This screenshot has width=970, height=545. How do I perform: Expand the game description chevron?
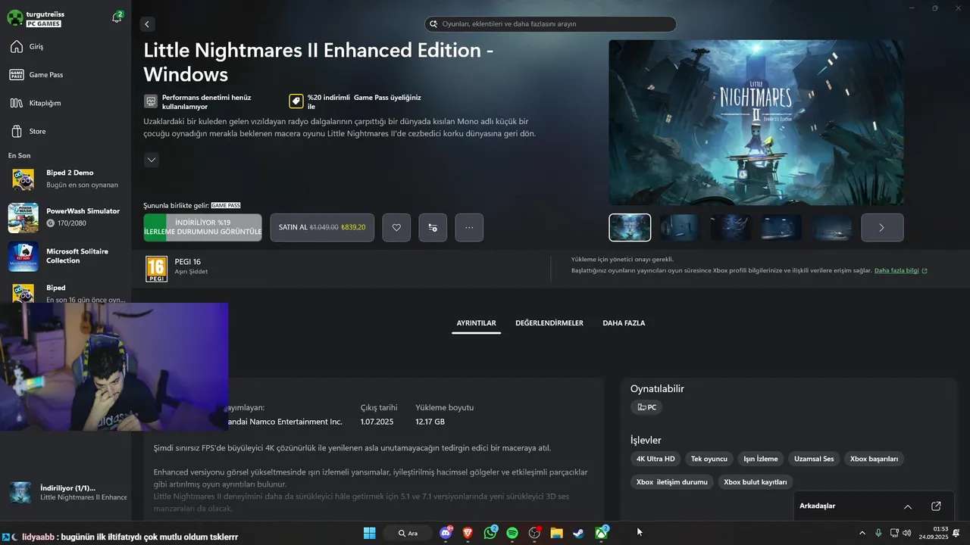152,160
